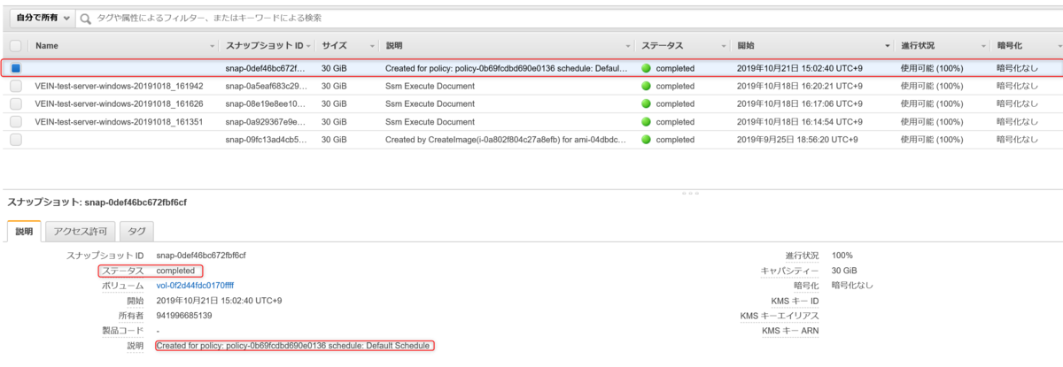Click the 暗号化なし value in details pane
The height and width of the screenshot is (367, 1063).
click(852, 286)
